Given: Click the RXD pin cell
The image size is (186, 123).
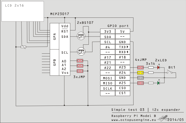Looking at the screenshot, I should pos(123,52).
